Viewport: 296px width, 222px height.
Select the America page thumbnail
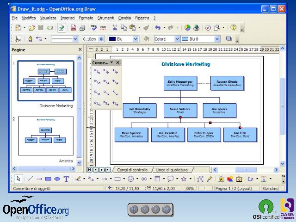point(45,136)
